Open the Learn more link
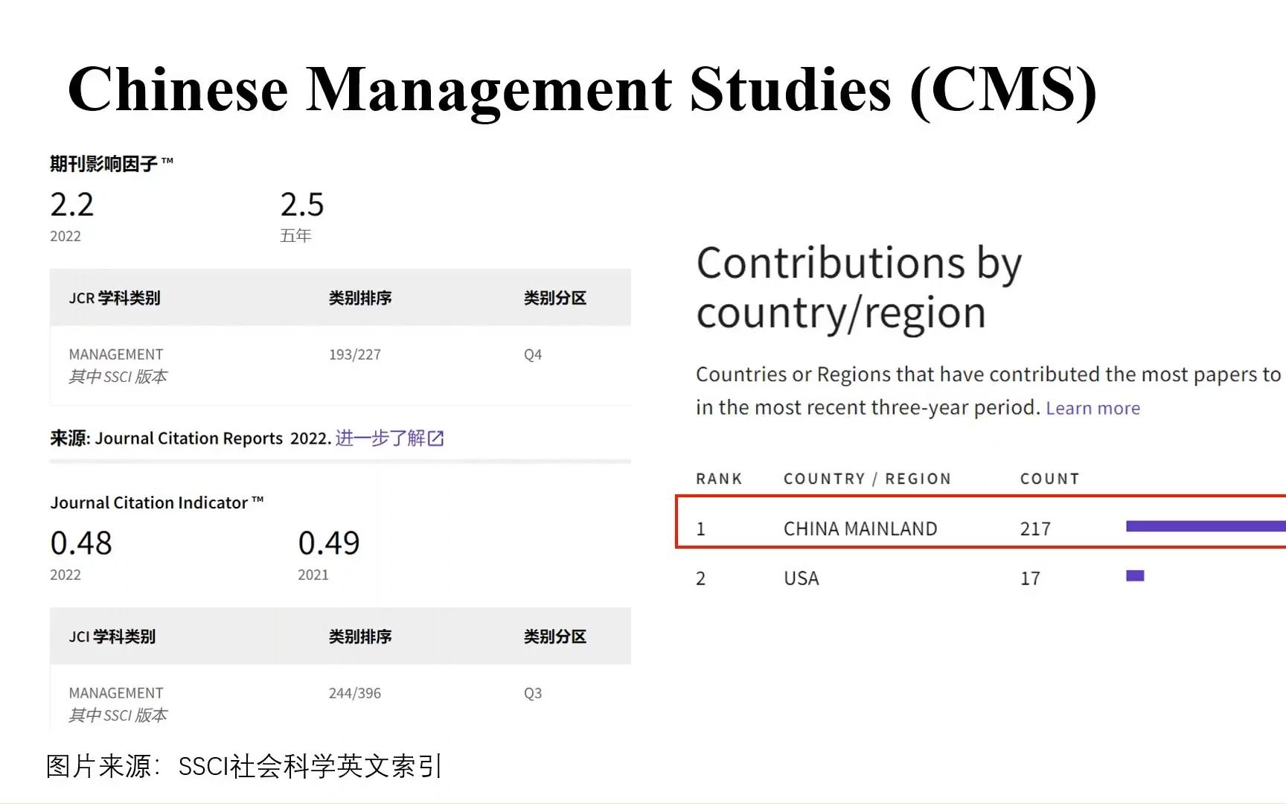 point(1093,408)
